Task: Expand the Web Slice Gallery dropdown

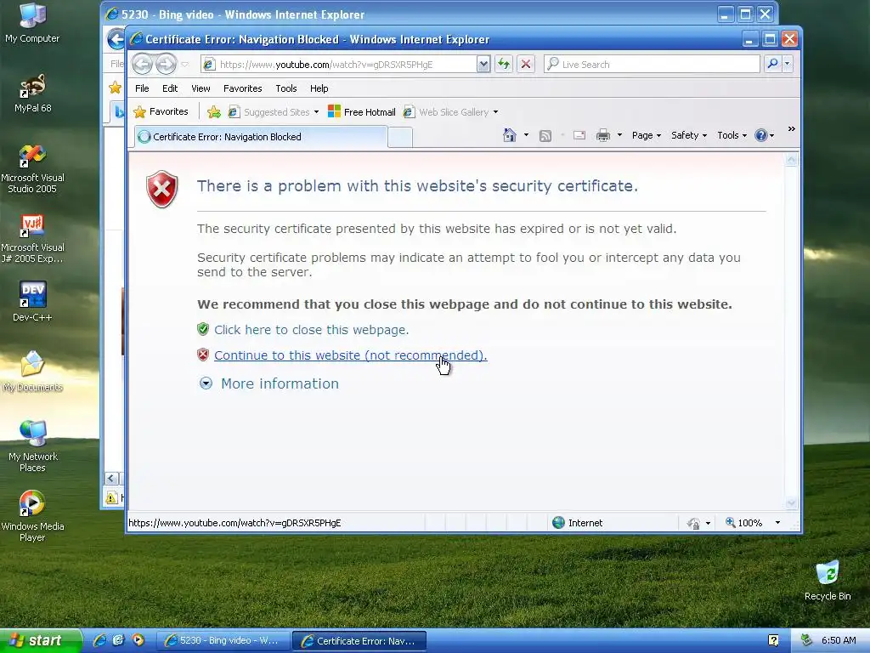Action: [x=495, y=112]
